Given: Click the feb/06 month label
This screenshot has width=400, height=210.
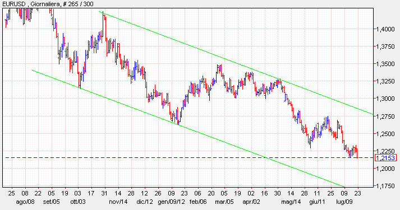Looking at the screenshot, I should 198,202.
